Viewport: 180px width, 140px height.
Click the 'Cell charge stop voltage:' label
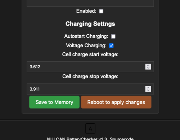[90, 76]
